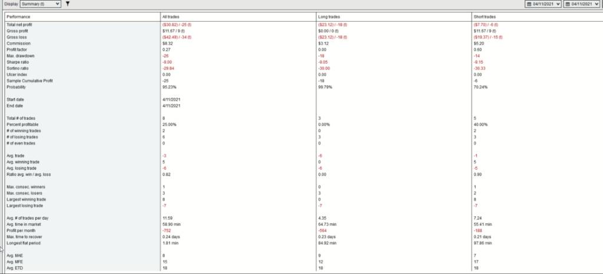Select the Percent profitable row label
Screen dimensions: 603x274
(23, 124)
